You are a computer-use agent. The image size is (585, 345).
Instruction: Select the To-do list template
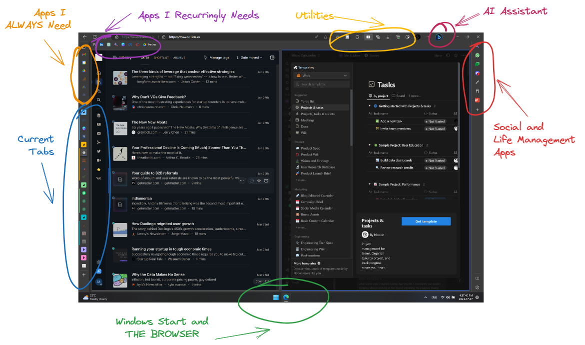tap(322, 101)
